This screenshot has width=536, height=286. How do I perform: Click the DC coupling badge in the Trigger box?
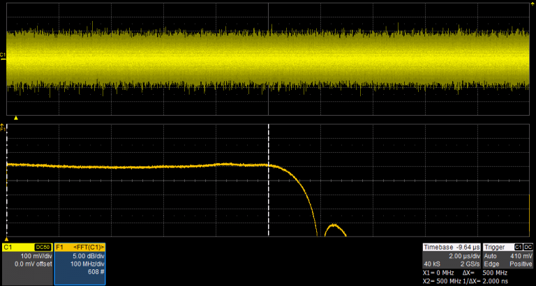[528, 248]
